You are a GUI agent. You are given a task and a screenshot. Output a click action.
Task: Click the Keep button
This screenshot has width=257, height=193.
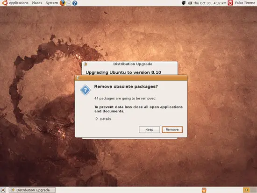[150, 129]
